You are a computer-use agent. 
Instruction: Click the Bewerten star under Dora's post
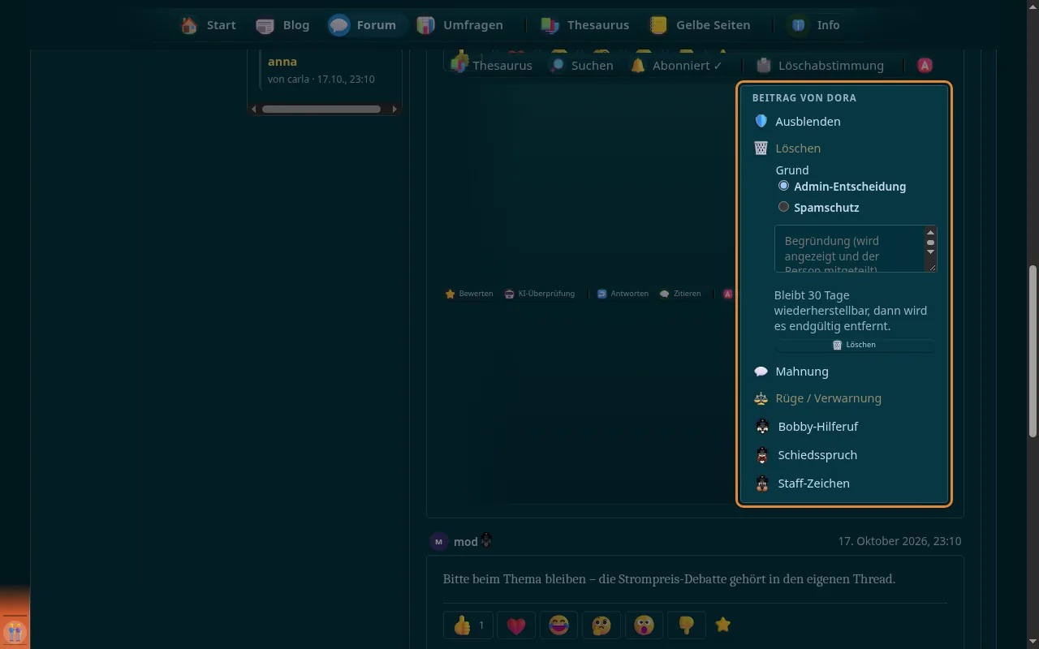[x=450, y=294]
